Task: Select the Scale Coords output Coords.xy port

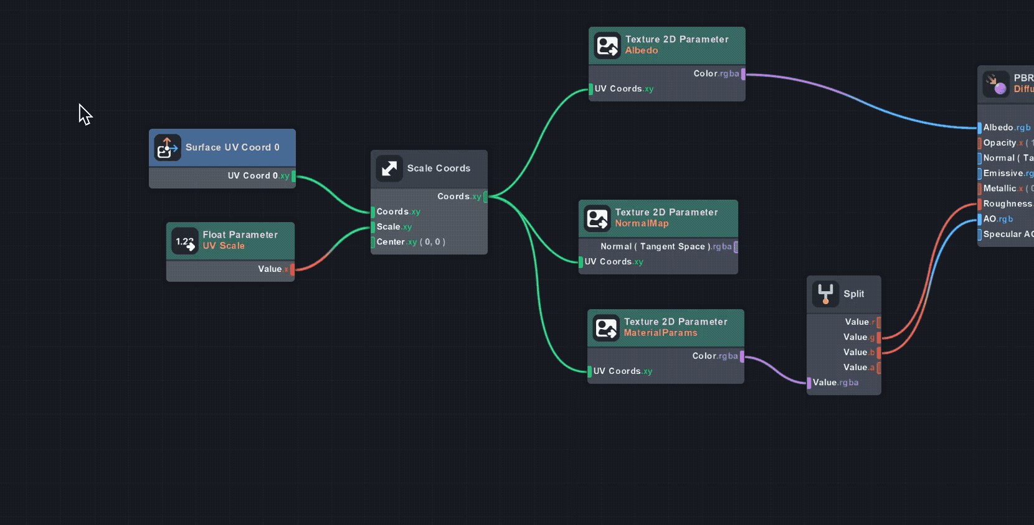Action: (485, 197)
